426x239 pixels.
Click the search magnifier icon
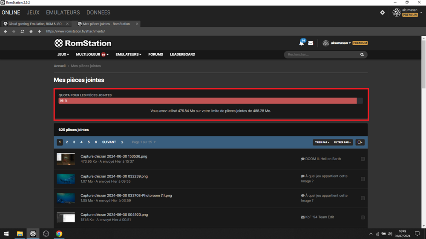pos(362,55)
